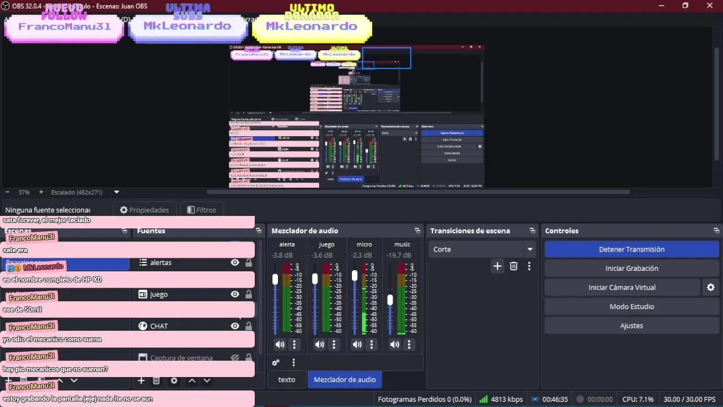Hide the alertas source

click(235, 262)
